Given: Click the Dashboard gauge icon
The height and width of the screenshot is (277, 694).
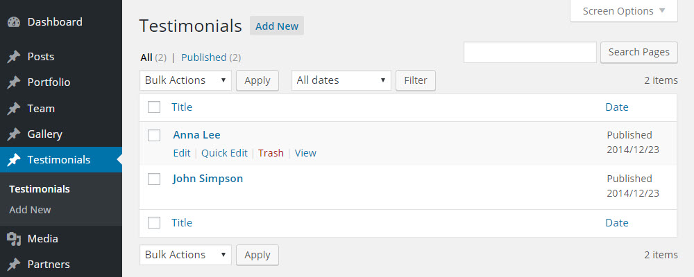Looking at the screenshot, I should 14,22.
